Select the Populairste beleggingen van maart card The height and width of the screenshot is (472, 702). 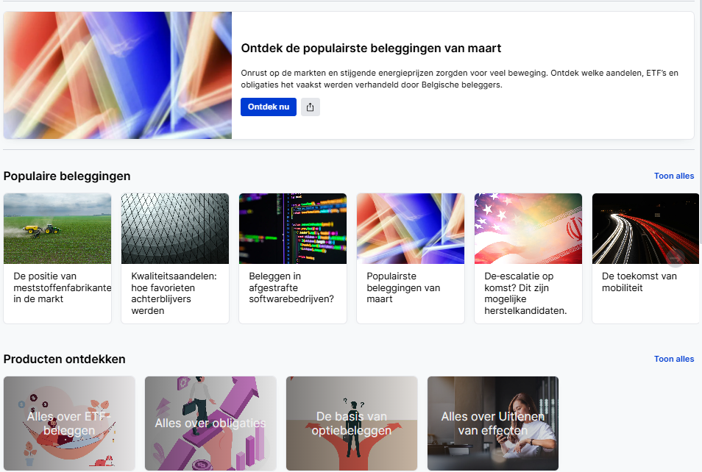(411, 258)
